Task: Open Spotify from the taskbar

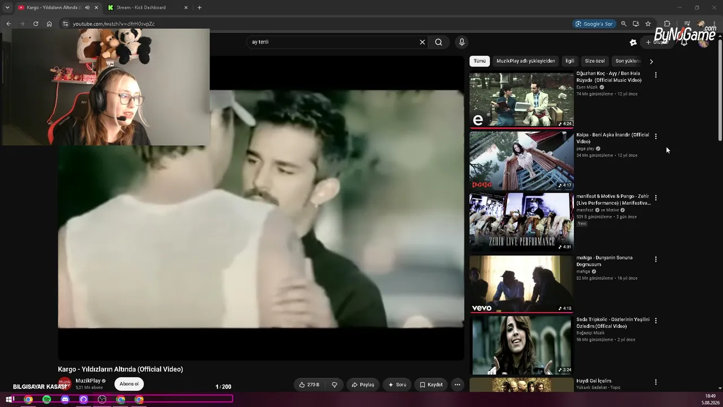Action: point(47,400)
